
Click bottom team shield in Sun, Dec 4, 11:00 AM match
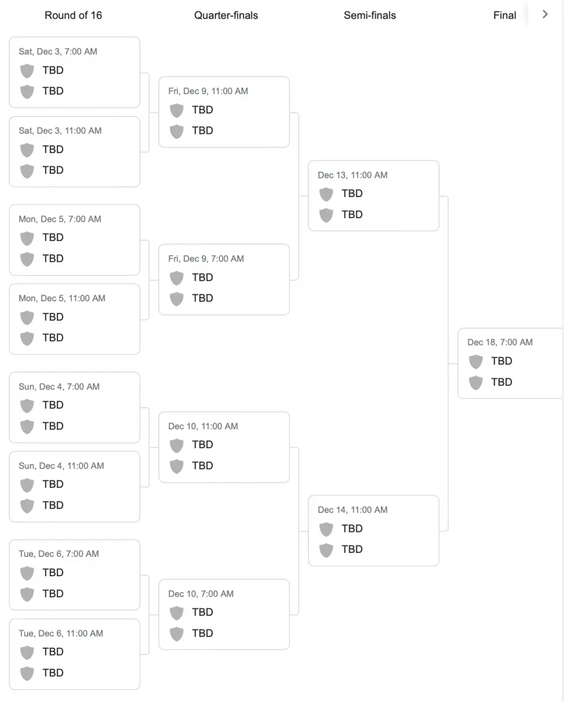(27, 505)
